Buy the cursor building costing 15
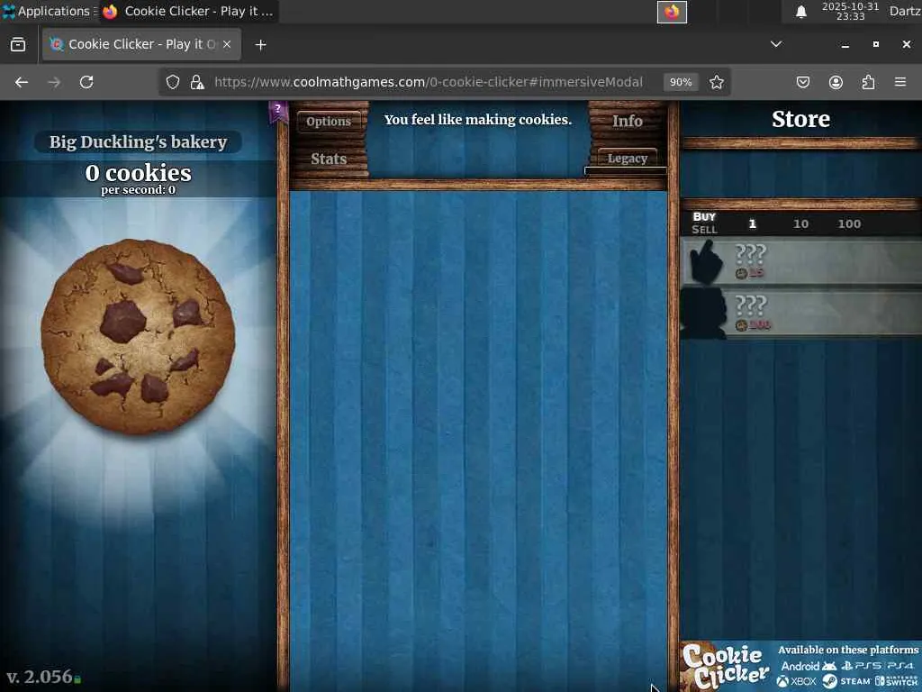922x692 pixels. pyautogui.click(x=800, y=261)
